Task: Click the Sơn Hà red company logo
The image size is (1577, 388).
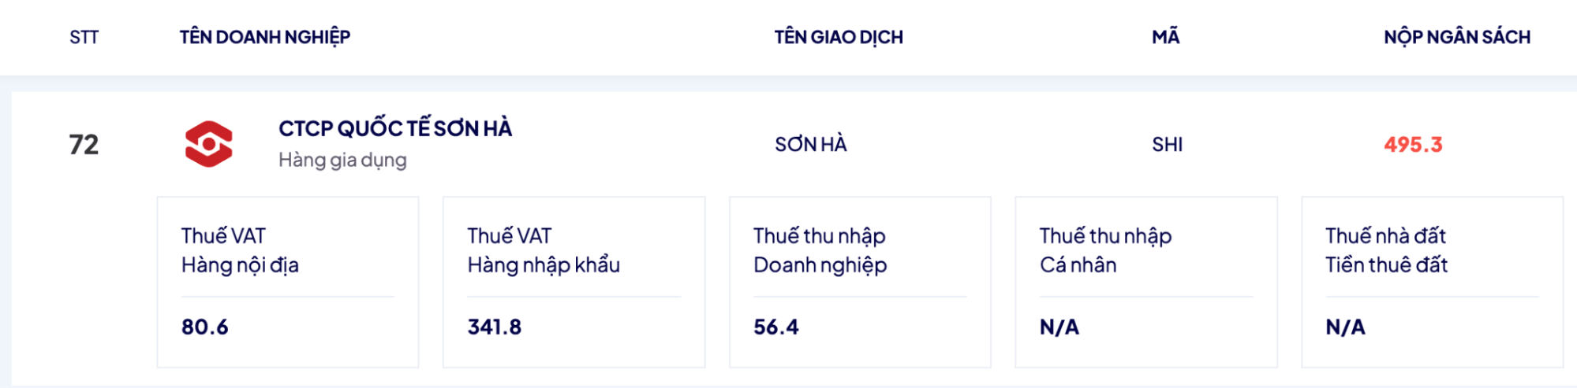Action: click(x=208, y=144)
